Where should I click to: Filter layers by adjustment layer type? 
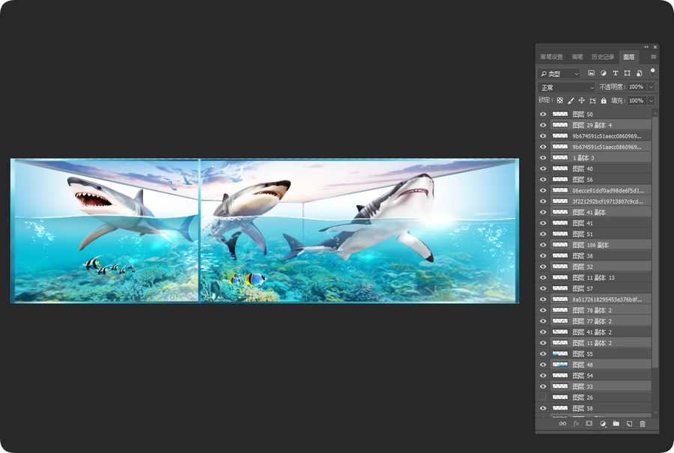604,73
